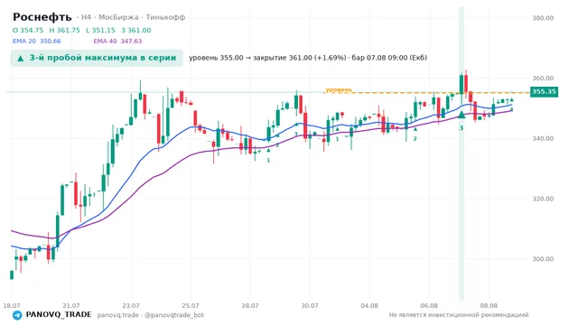Click the close value "З 361.00"
The height and width of the screenshot is (325, 578).
(136, 30)
